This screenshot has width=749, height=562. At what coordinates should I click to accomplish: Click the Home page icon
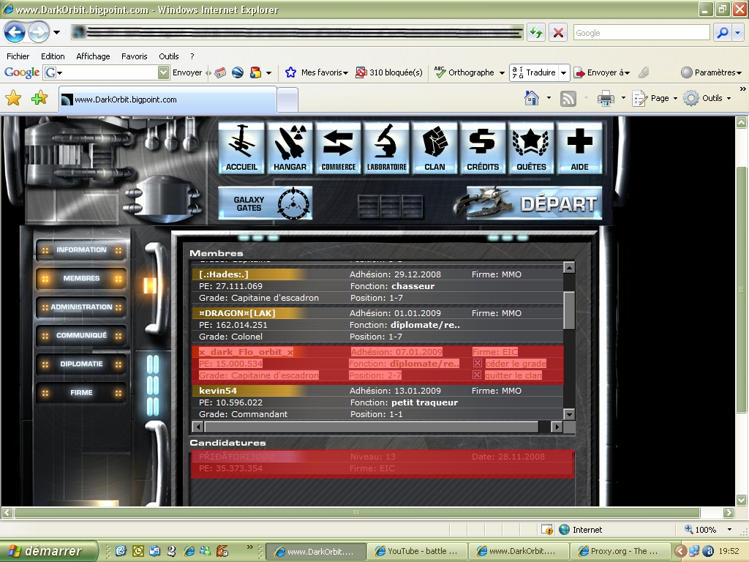point(531,98)
